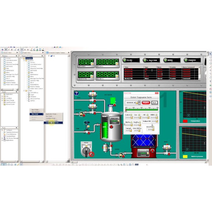Select Application Script submenu entry

click(53, 114)
